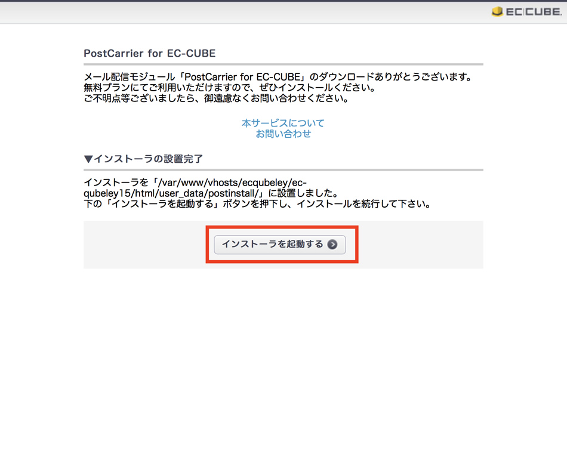Click the installer path text starting with /var/www/vhosts

[x=195, y=188]
